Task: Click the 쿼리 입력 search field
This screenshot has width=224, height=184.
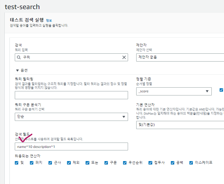Action: pyautogui.click(x=71, y=57)
